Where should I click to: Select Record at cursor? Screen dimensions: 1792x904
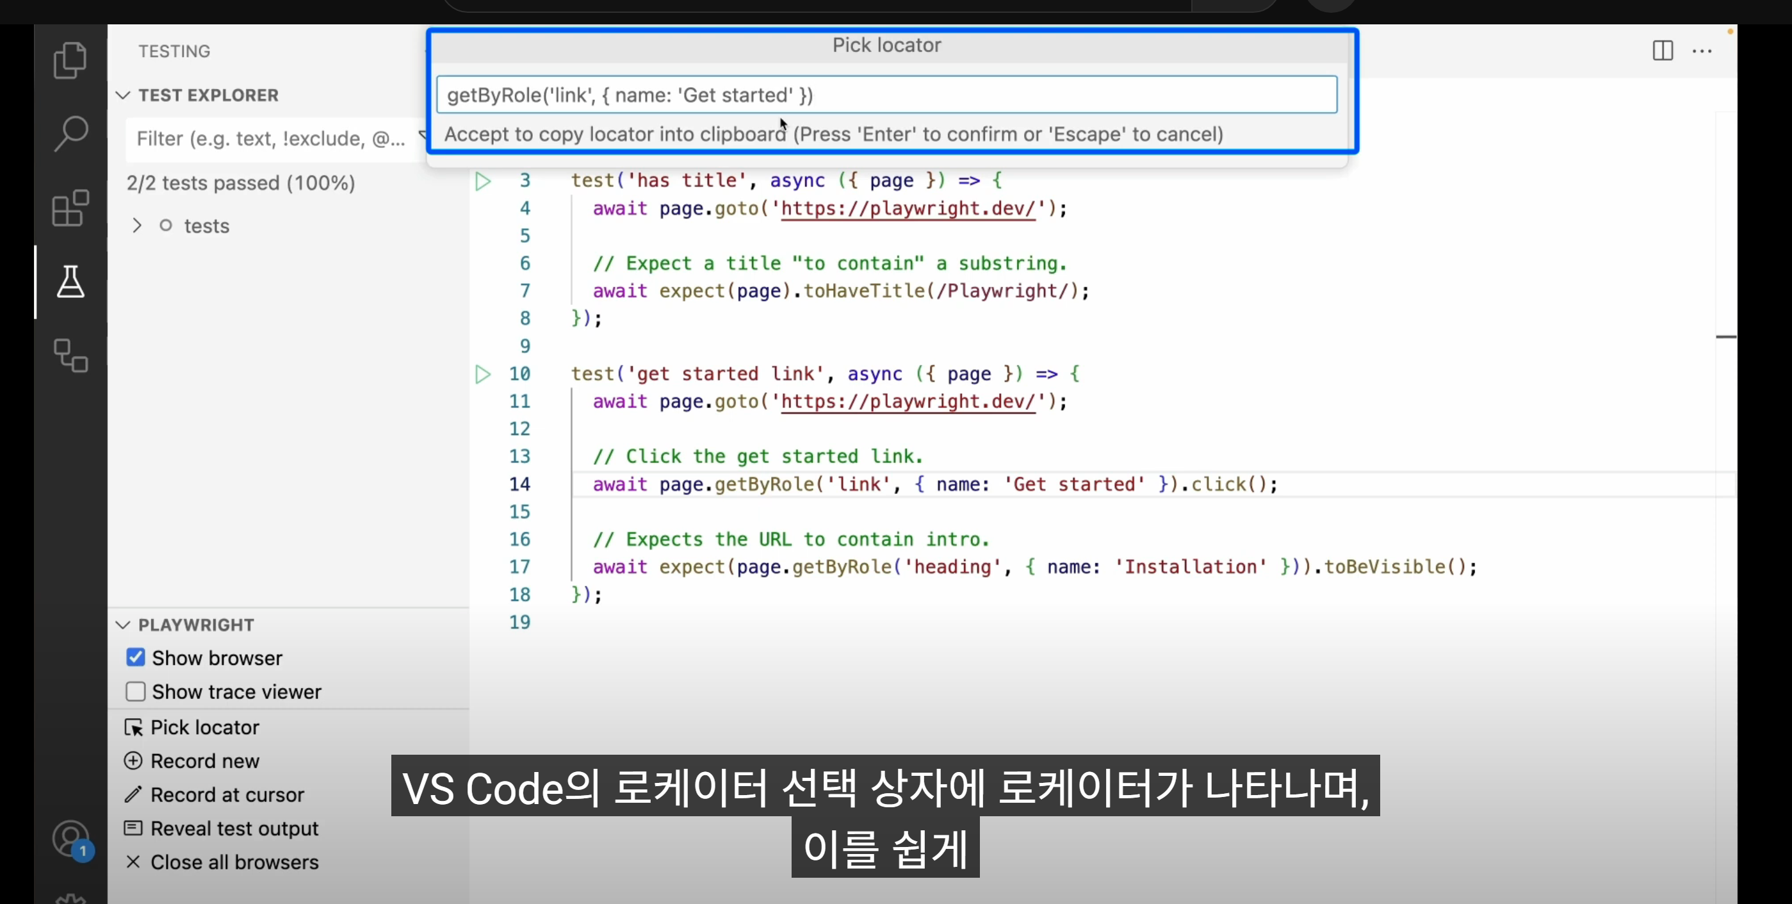227,794
